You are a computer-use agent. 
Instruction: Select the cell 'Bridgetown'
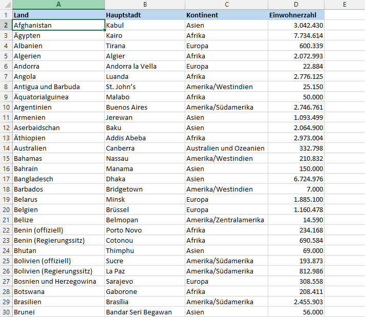145,189
